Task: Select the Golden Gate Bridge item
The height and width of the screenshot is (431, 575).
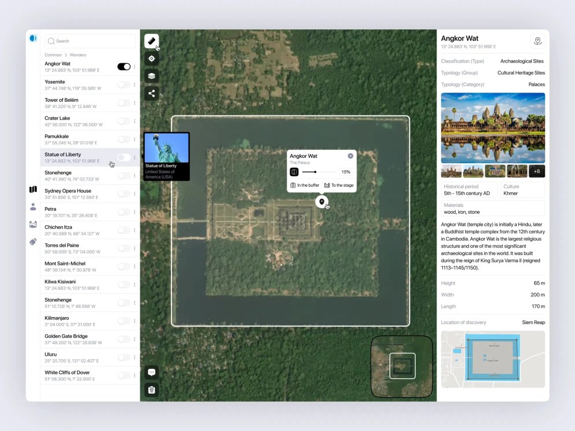Action: coord(90,339)
